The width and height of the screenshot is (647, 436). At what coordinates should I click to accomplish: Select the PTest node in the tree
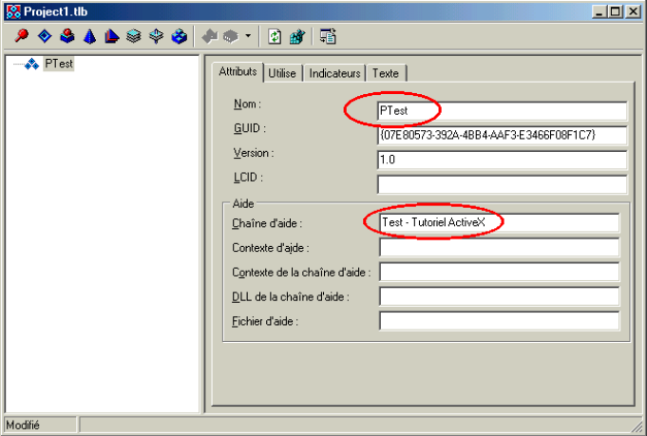point(59,64)
